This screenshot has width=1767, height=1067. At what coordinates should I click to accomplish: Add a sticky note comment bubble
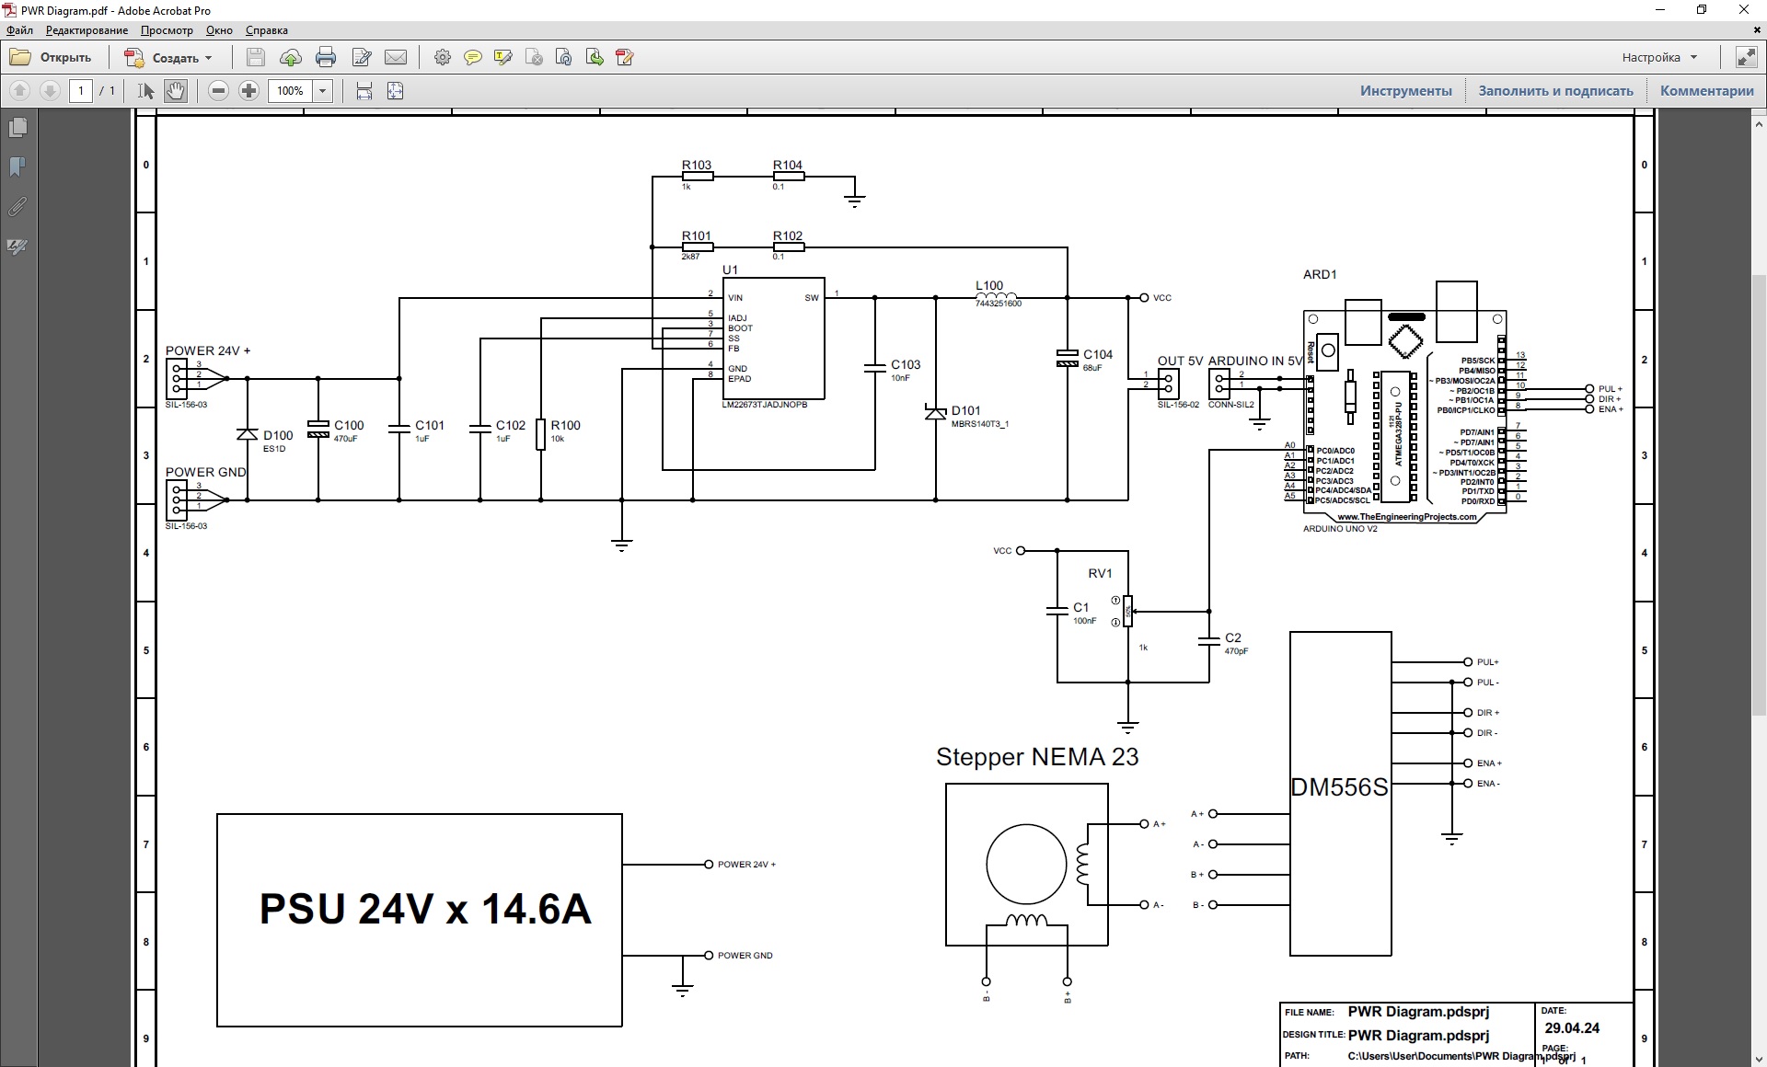pyautogui.click(x=473, y=57)
